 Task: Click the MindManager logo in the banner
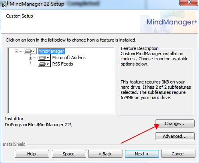point(171,22)
